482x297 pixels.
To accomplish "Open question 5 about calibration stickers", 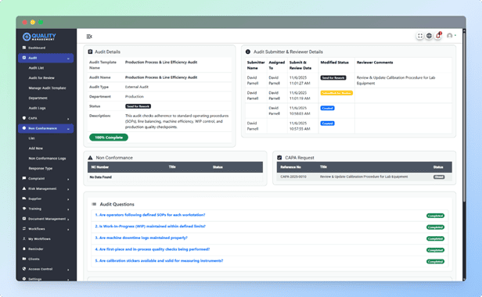I will (159, 261).
